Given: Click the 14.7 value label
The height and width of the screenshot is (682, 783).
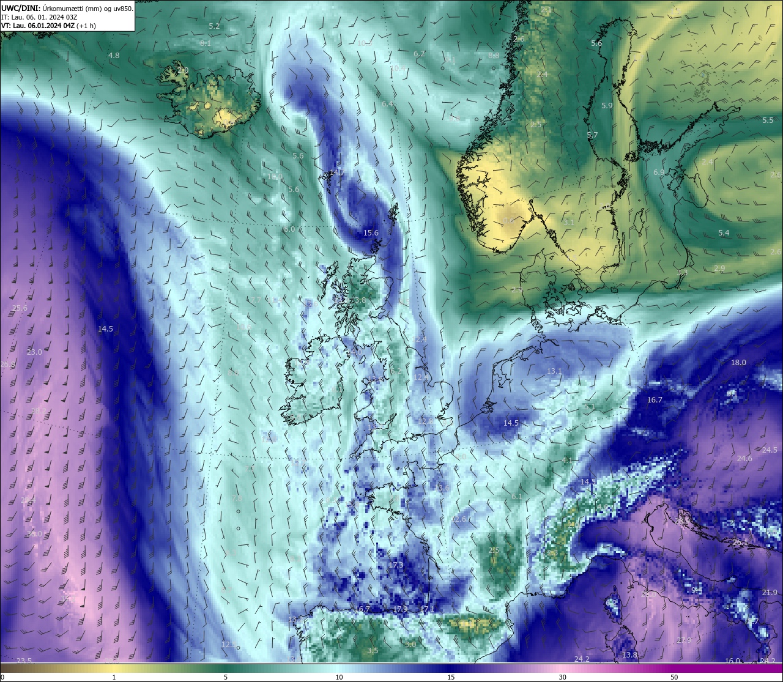Looking at the screenshot, I should click(337, 172).
